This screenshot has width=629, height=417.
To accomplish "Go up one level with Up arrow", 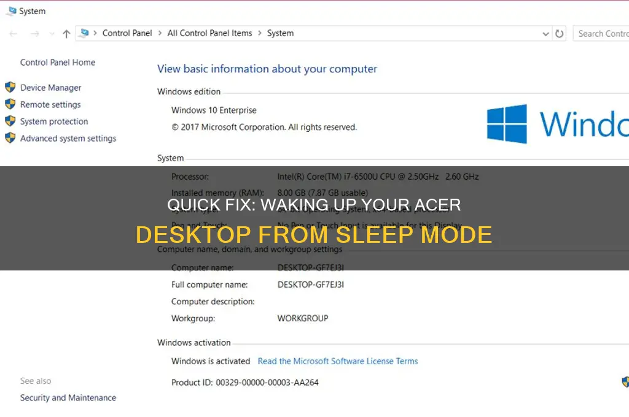I will [x=66, y=34].
